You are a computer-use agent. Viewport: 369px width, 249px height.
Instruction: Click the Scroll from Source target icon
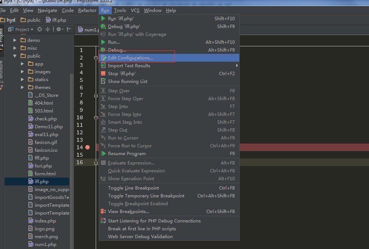[x=39, y=30]
